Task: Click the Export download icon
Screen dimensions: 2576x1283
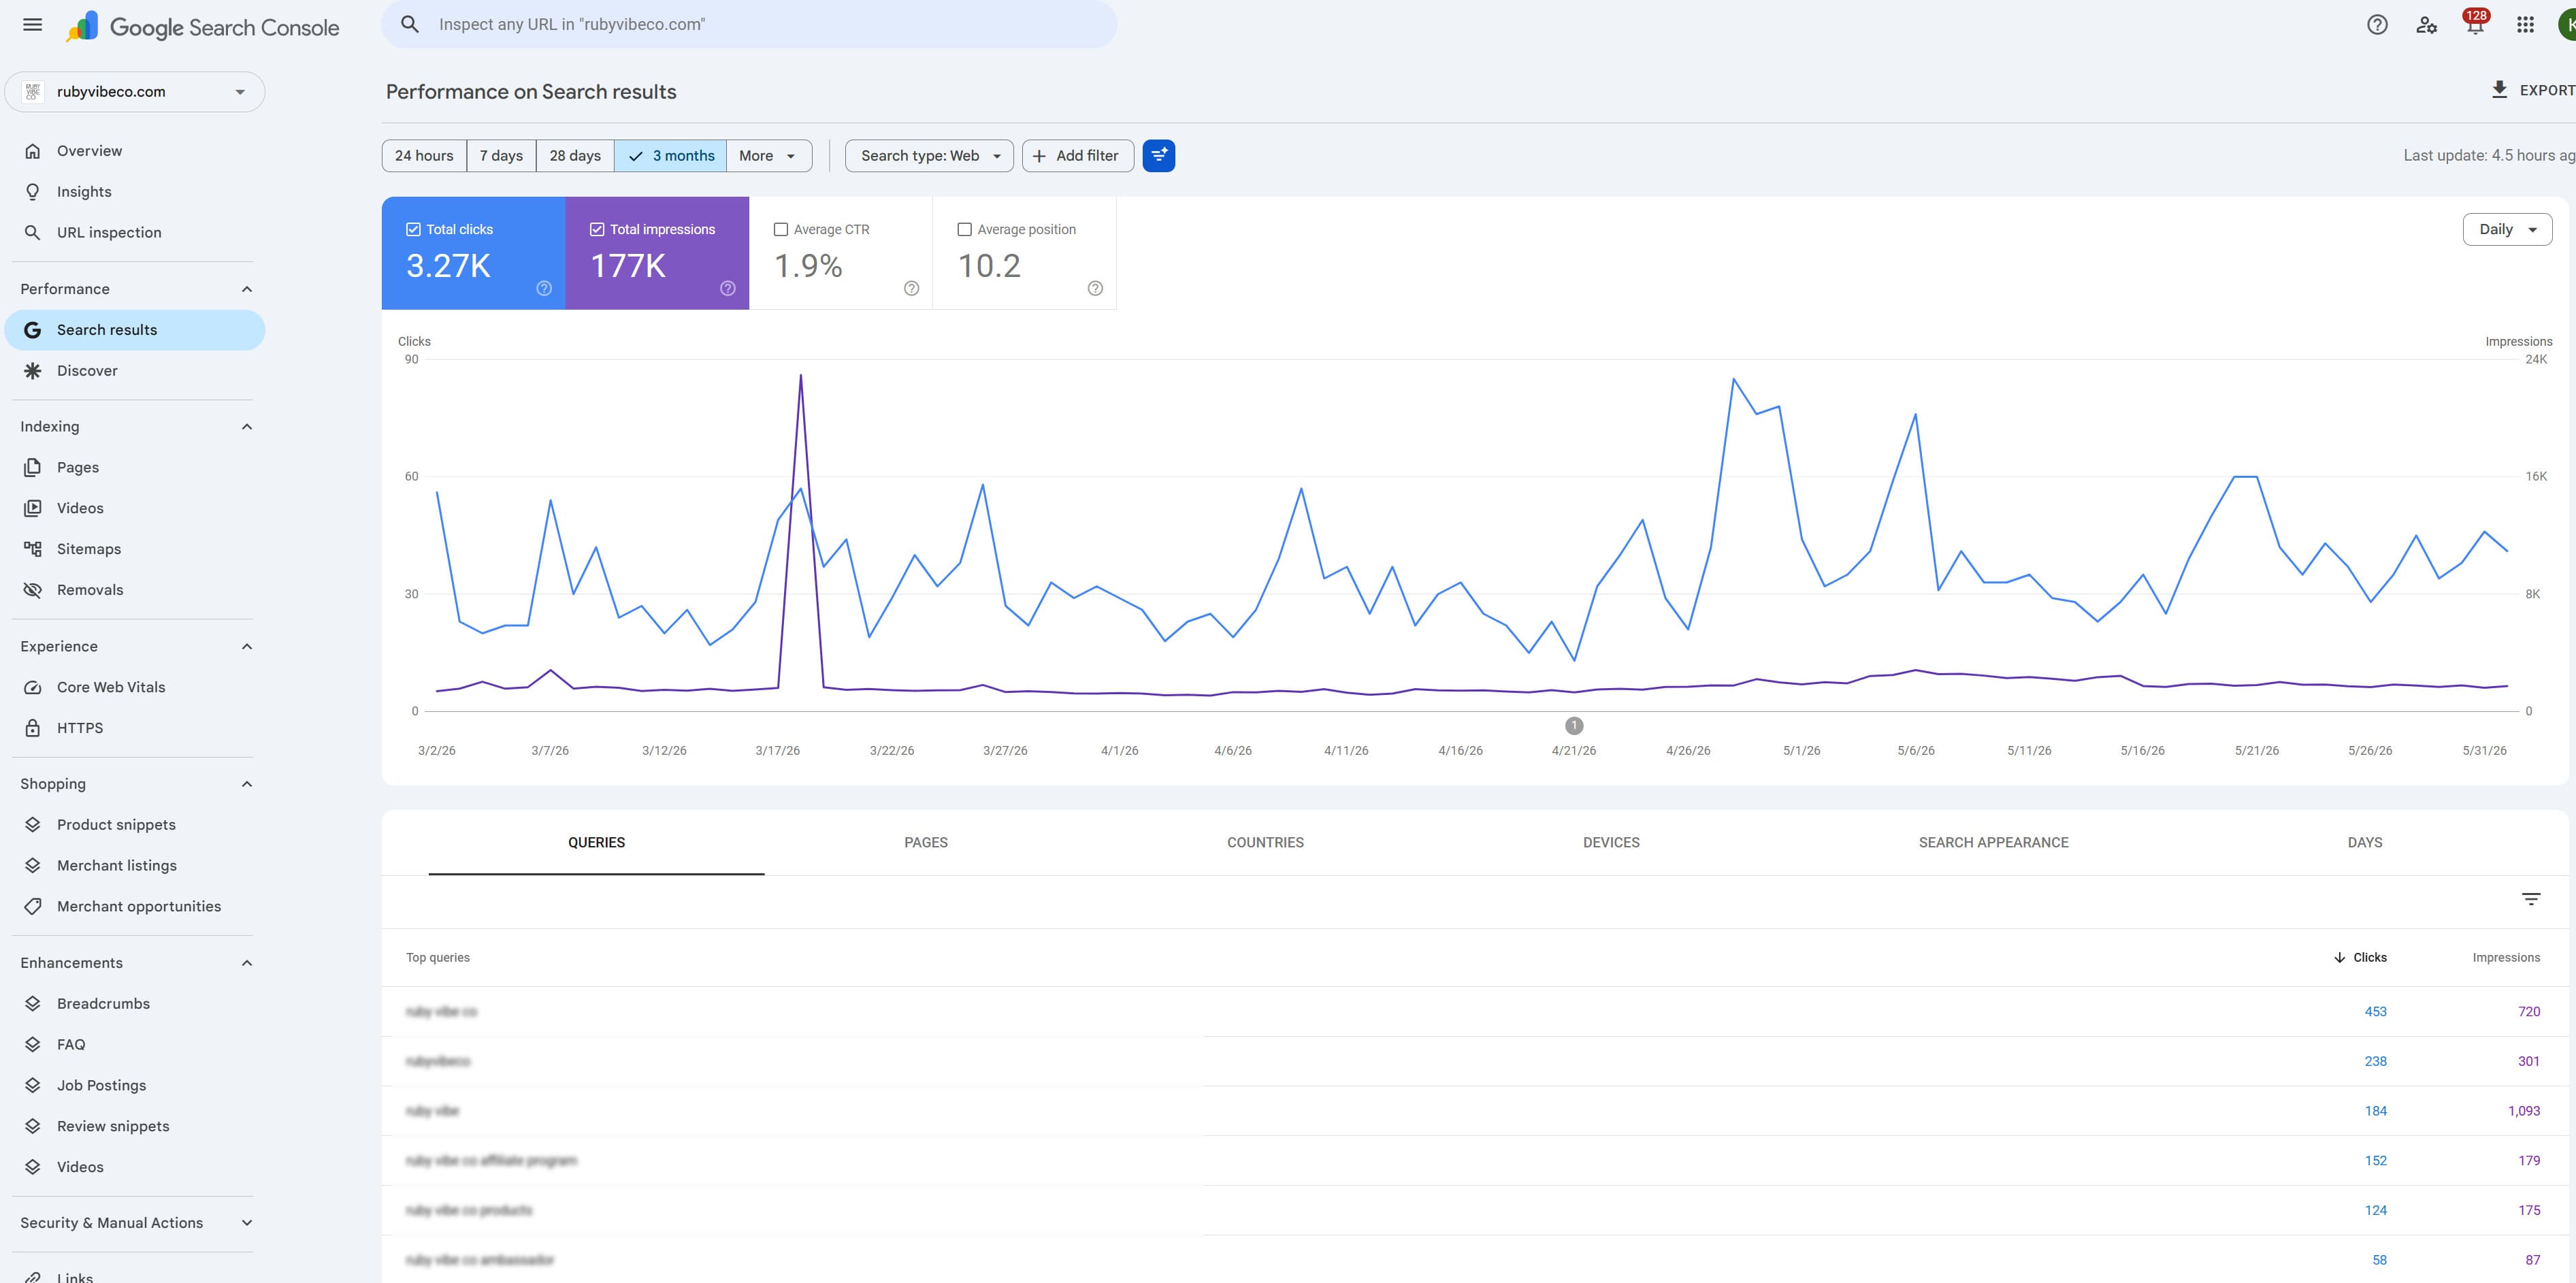Action: (2499, 90)
